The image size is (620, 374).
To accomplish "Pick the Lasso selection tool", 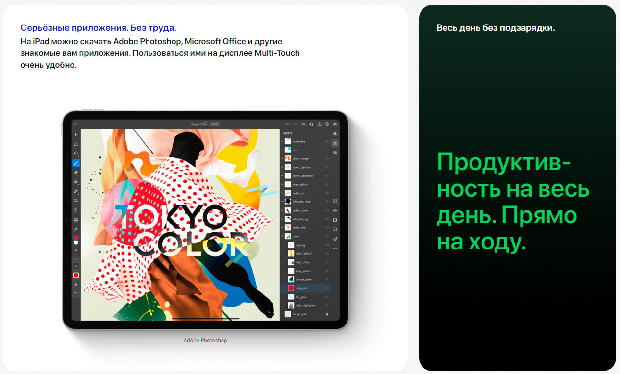I will [x=76, y=153].
